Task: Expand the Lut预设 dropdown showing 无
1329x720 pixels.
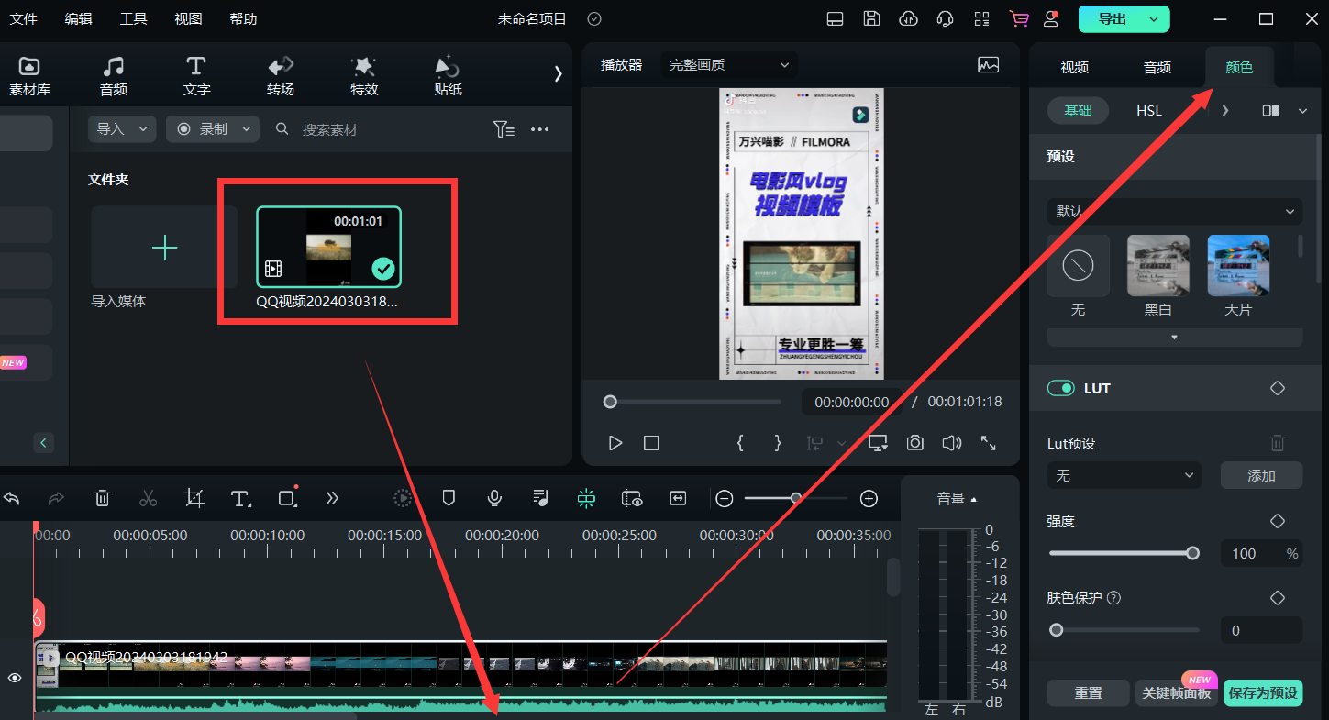Action: [1124, 475]
